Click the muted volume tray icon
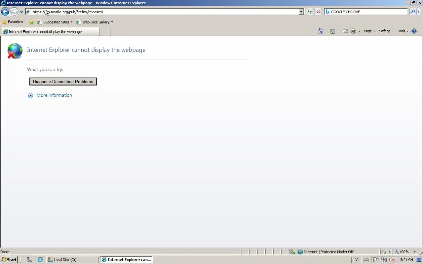Image resolution: width=423 pixels, height=264 pixels. click(x=392, y=260)
